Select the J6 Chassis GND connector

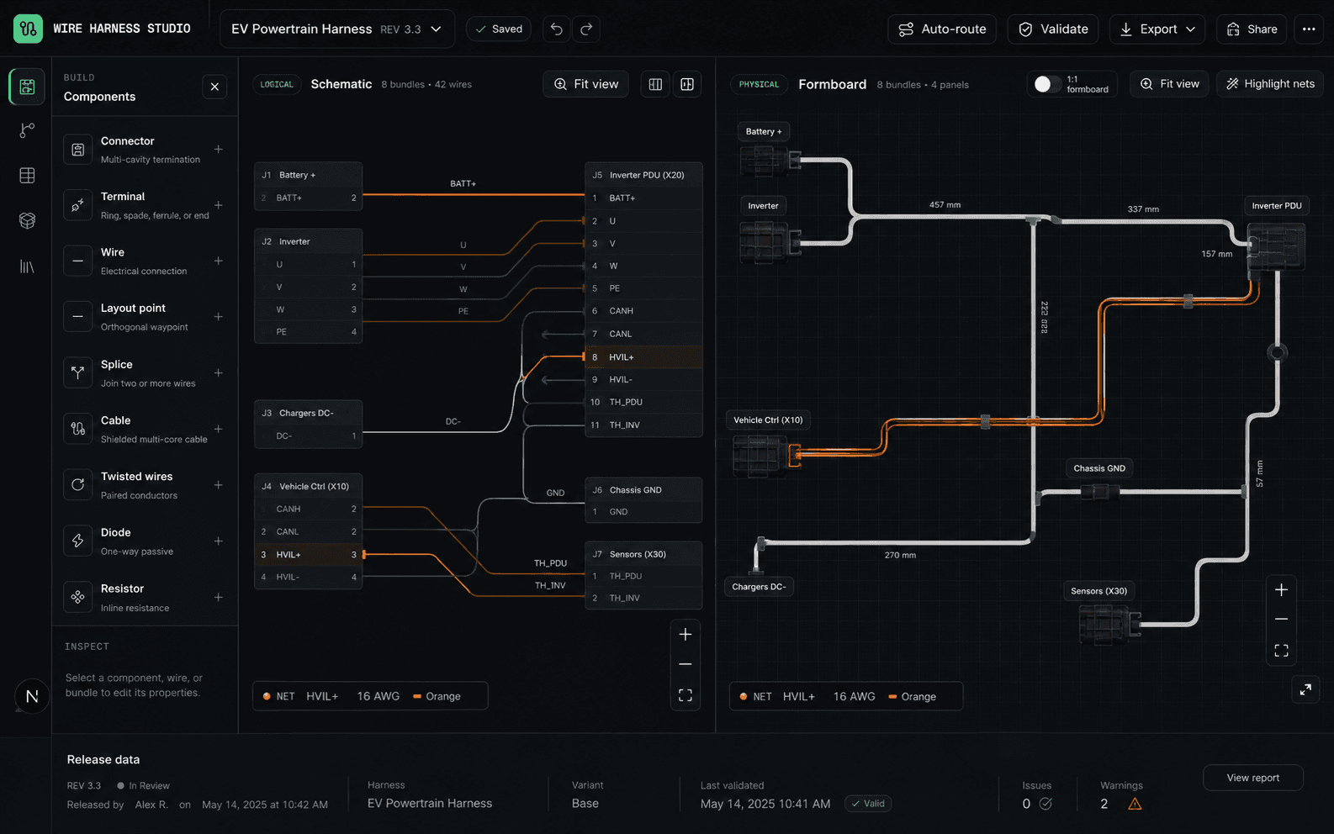pos(643,500)
